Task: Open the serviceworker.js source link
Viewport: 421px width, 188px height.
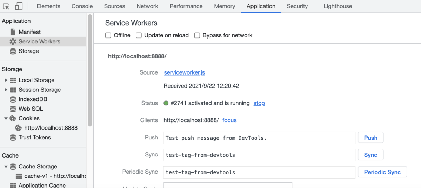Action: tap(185, 72)
